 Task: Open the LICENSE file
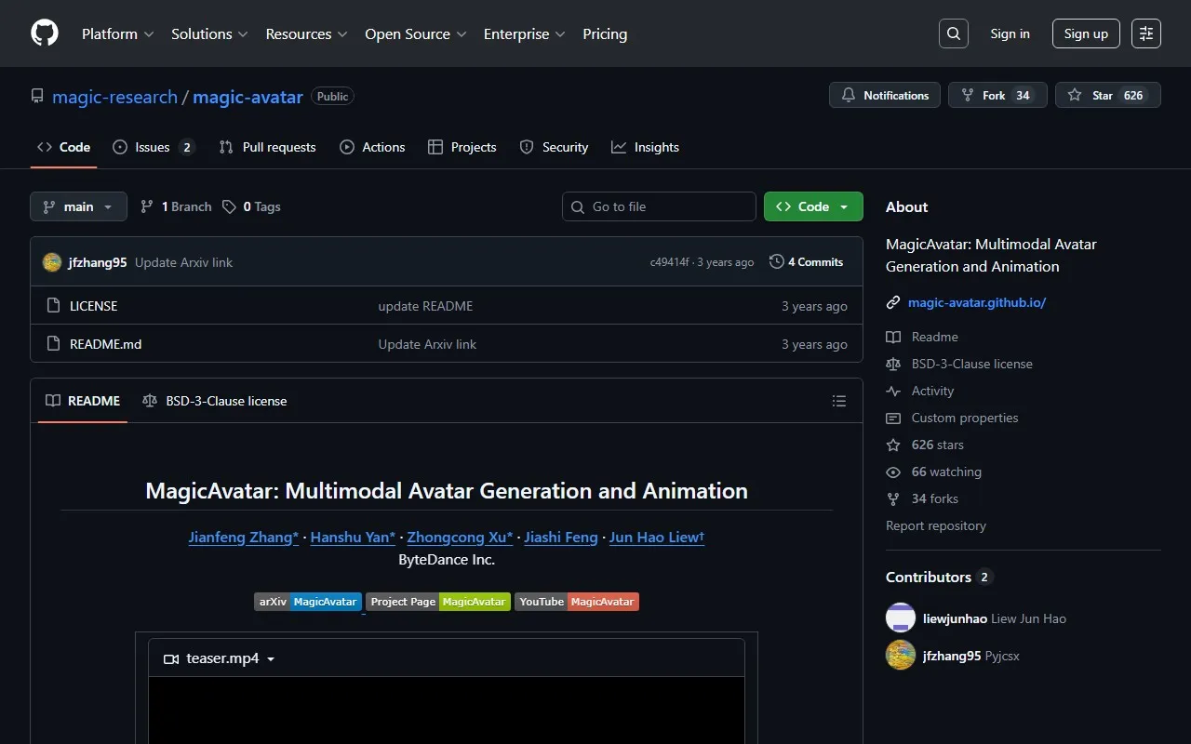click(94, 306)
